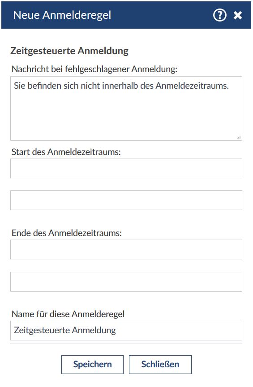Save the rule with Speichern

click(92, 364)
